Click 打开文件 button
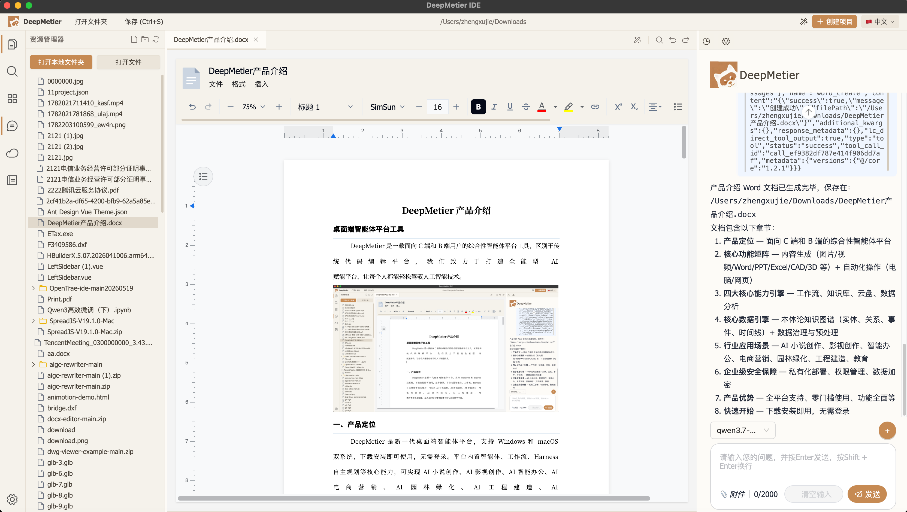This screenshot has height=512, width=907. 128,62
